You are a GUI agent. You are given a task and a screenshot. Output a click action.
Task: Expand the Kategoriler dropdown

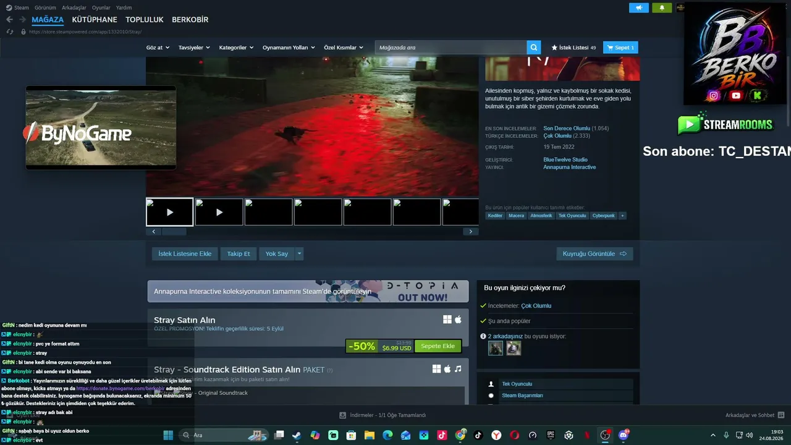tap(236, 48)
